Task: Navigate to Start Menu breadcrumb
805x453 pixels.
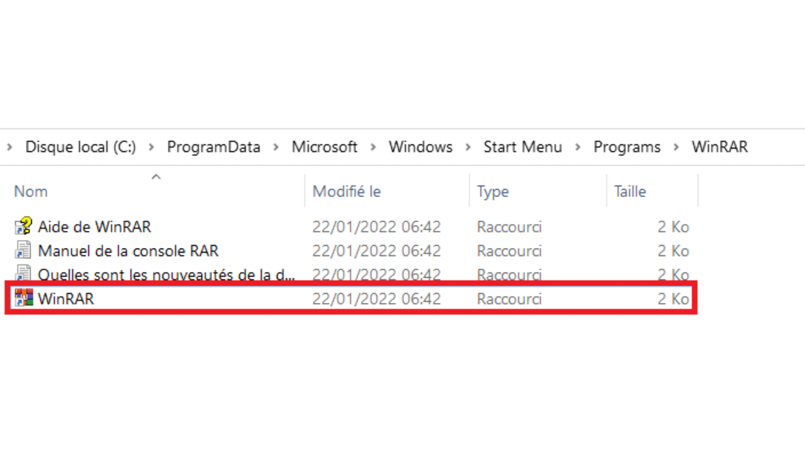Action: (x=522, y=147)
